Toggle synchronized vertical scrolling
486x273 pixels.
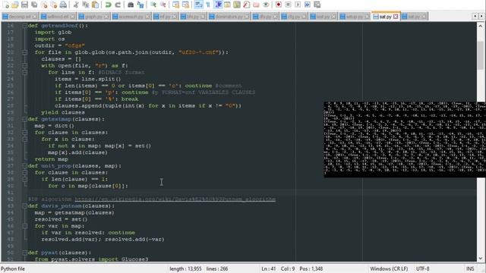coord(175,5)
